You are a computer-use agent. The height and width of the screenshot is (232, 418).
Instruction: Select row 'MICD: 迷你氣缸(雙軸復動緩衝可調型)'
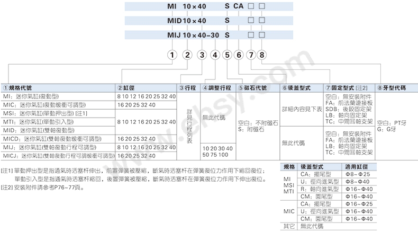pos(58,139)
